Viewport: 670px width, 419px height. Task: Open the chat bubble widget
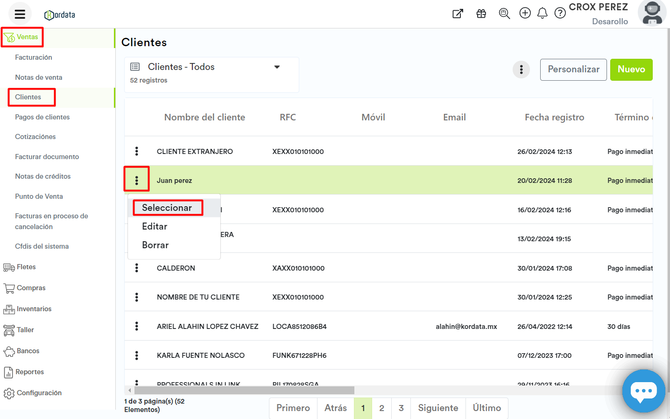click(643, 391)
